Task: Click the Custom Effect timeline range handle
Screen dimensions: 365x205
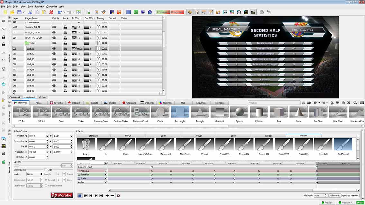Action: [152, 167]
